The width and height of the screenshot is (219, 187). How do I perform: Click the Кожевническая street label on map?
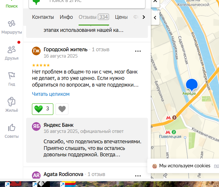click(205, 135)
